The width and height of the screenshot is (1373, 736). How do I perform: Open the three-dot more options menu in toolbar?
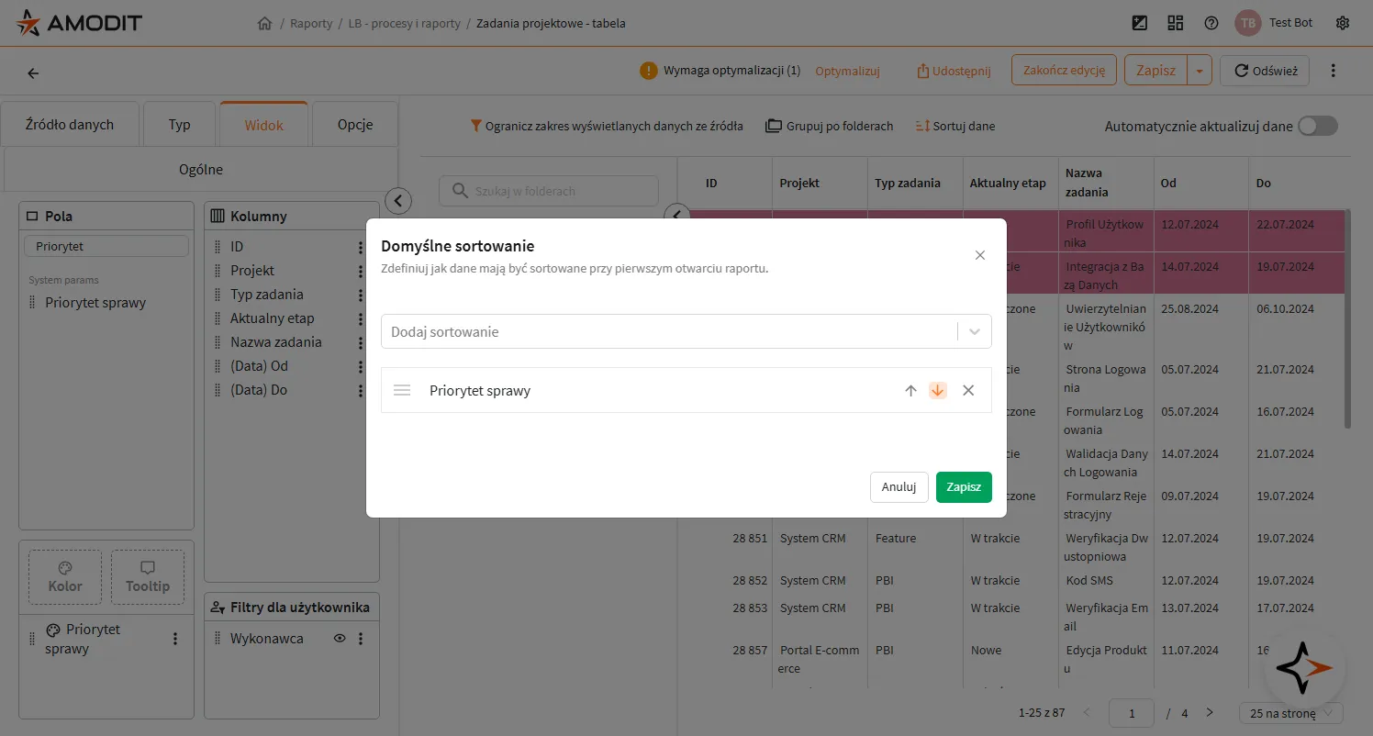1334,71
